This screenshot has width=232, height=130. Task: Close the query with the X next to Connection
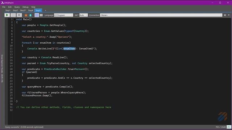[225, 15]
